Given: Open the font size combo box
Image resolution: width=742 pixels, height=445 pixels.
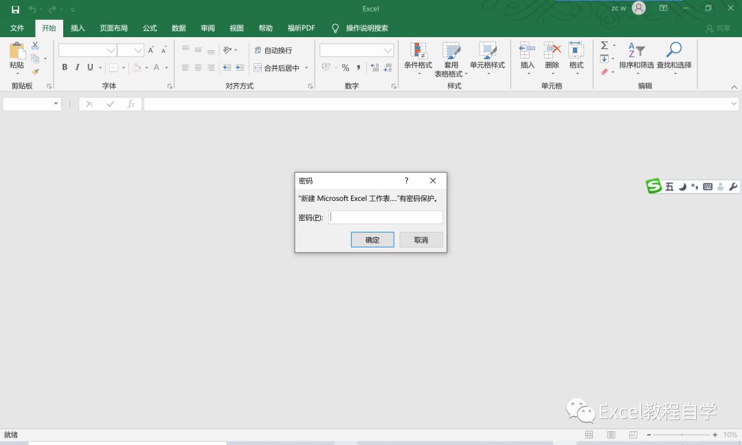Looking at the screenshot, I should tap(131, 50).
